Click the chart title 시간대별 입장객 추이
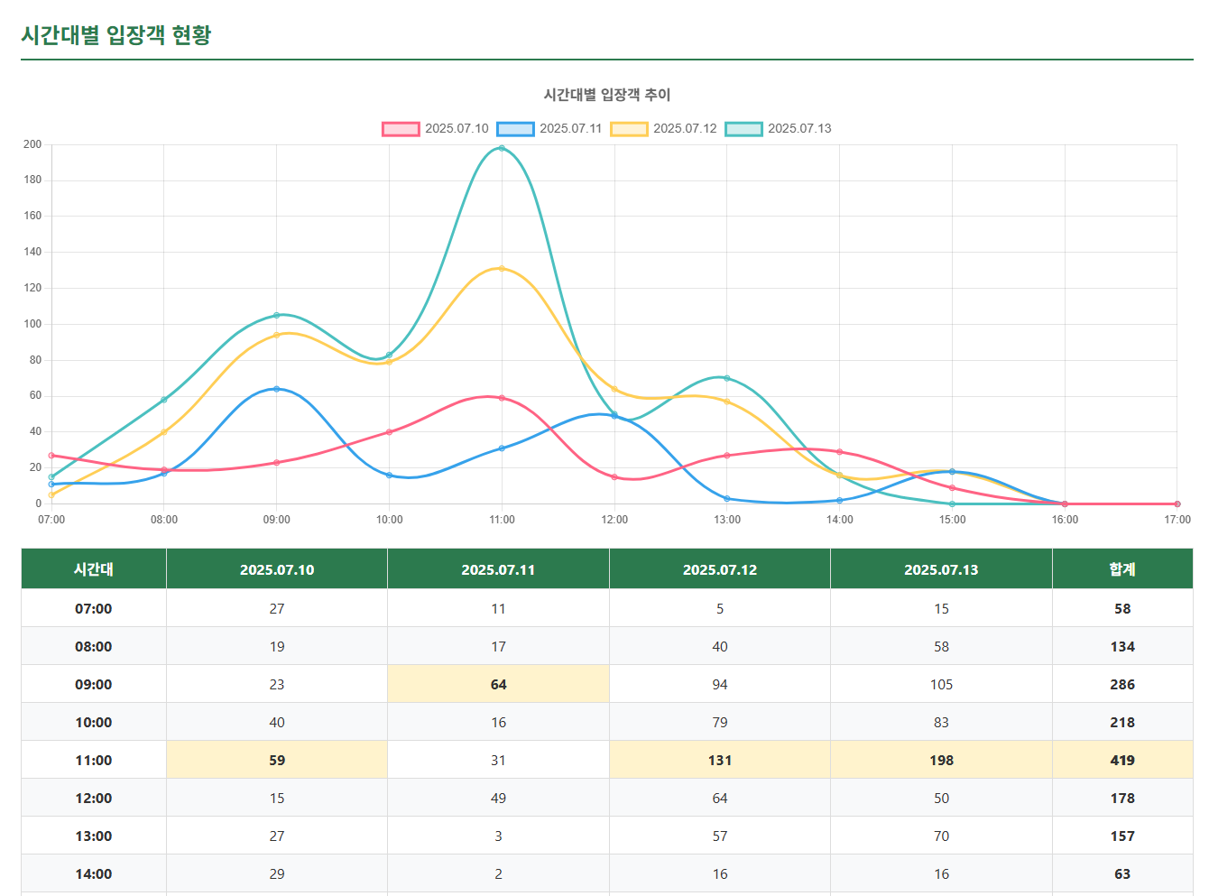 [x=605, y=94]
